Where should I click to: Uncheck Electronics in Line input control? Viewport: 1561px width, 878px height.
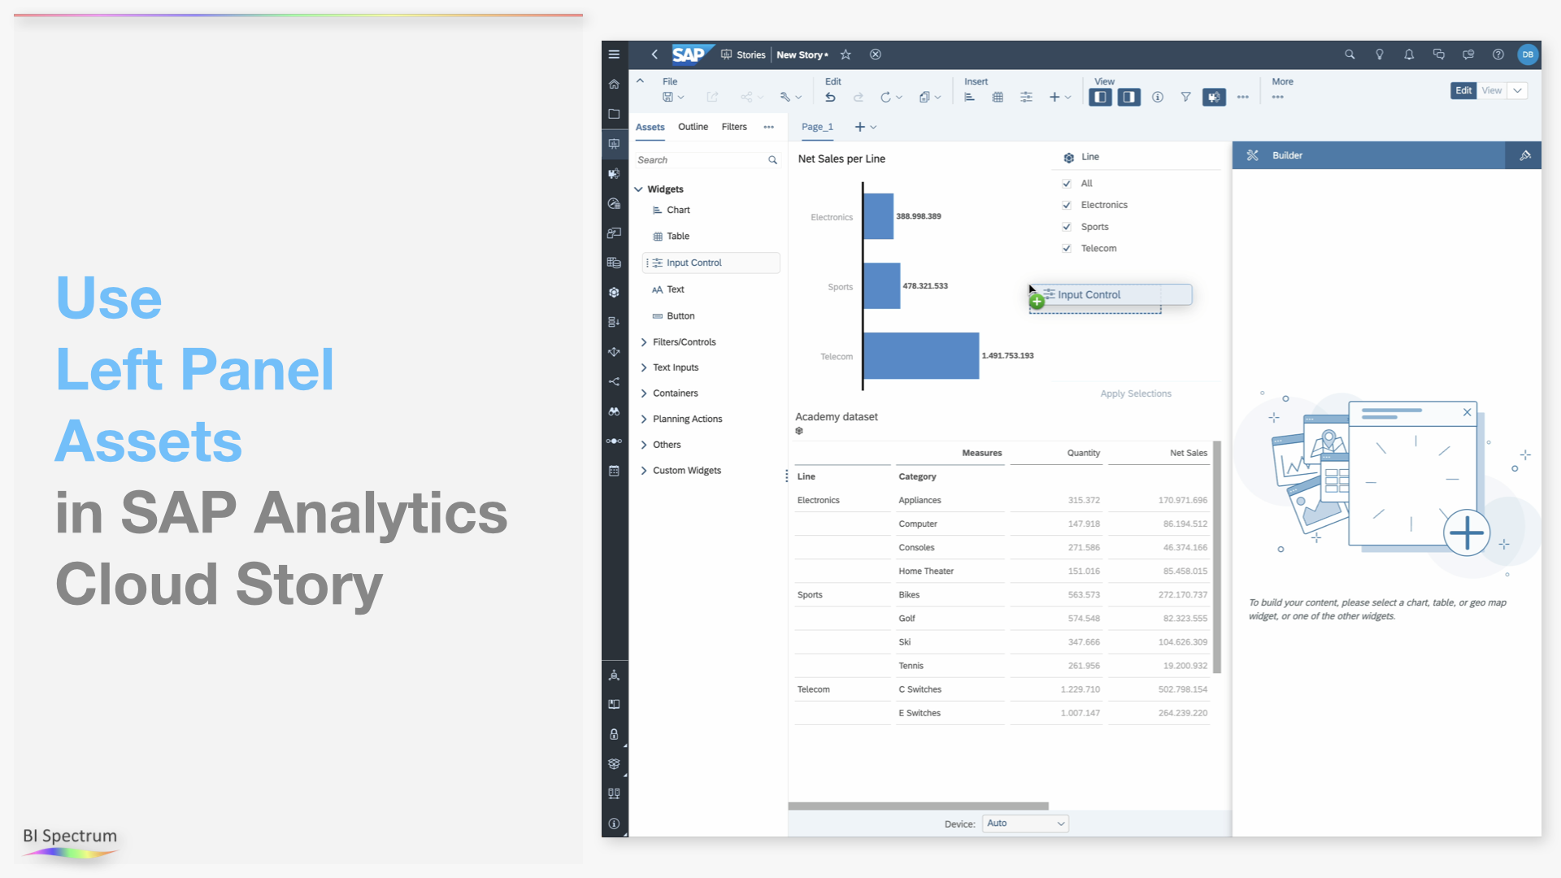1067,205
